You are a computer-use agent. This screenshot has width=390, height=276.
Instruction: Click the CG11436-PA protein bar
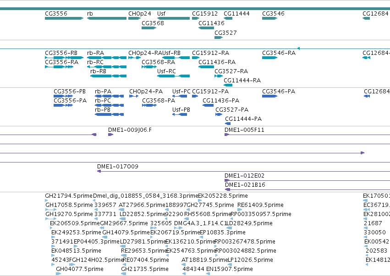(x=208, y=105)
